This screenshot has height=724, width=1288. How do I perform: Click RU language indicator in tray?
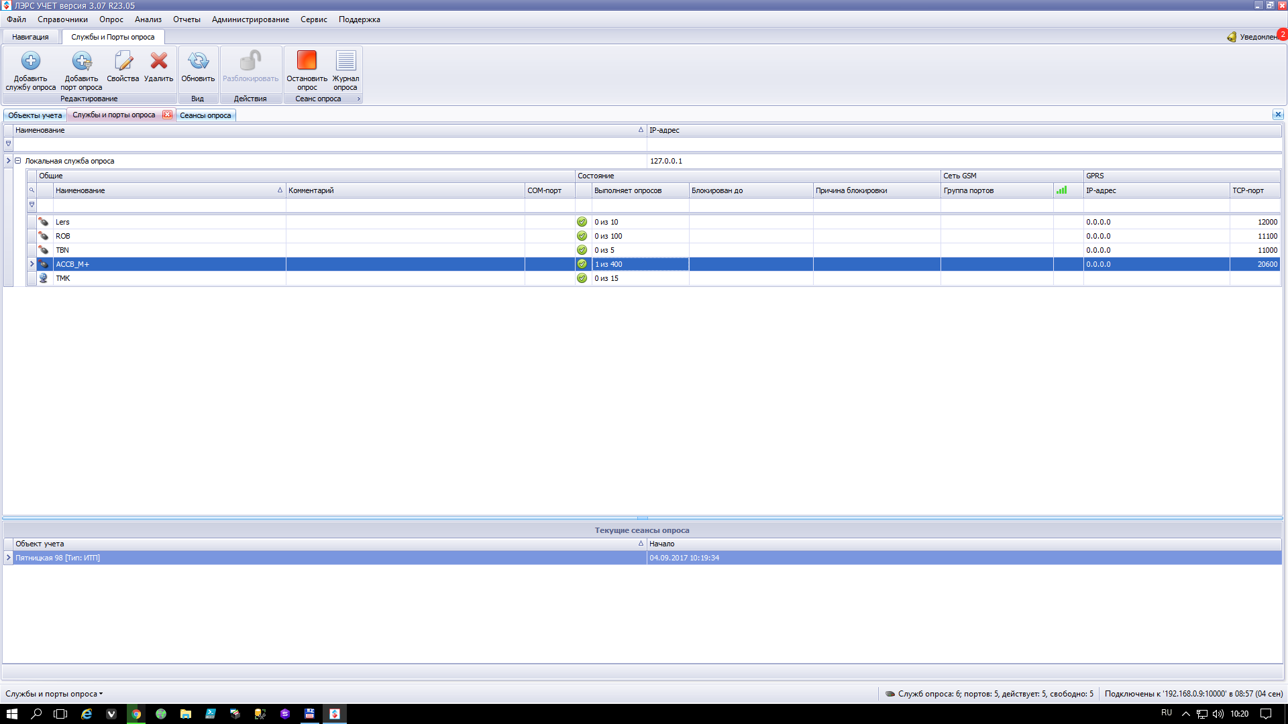pos(1167,713)
